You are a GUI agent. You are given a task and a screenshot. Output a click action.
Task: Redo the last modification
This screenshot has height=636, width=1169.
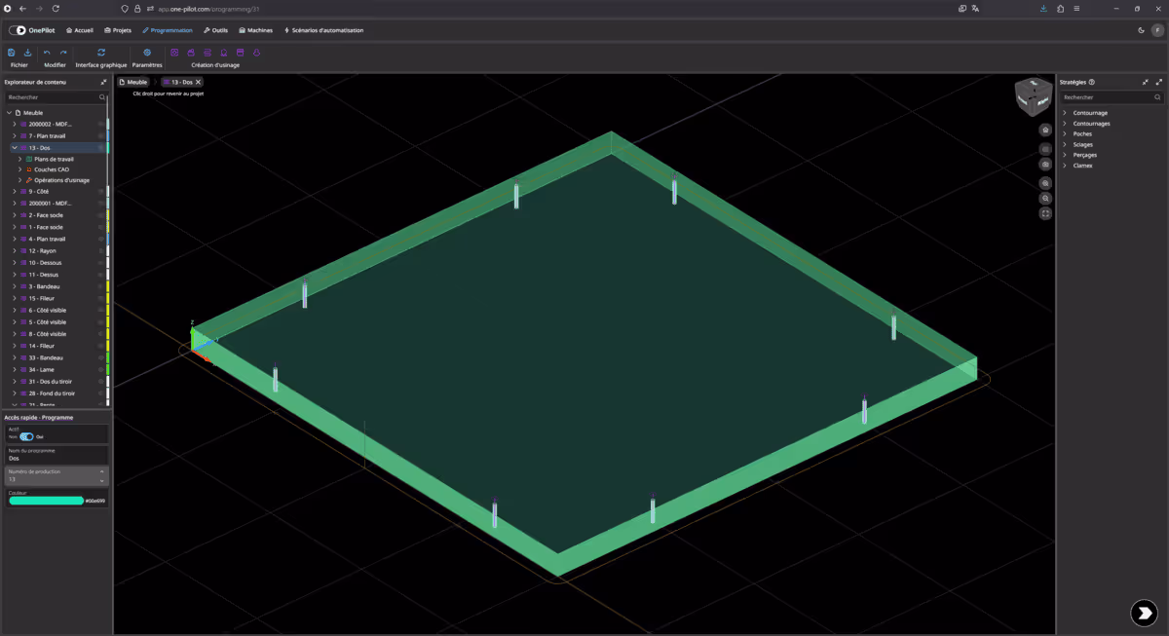(x=63, y=53)
